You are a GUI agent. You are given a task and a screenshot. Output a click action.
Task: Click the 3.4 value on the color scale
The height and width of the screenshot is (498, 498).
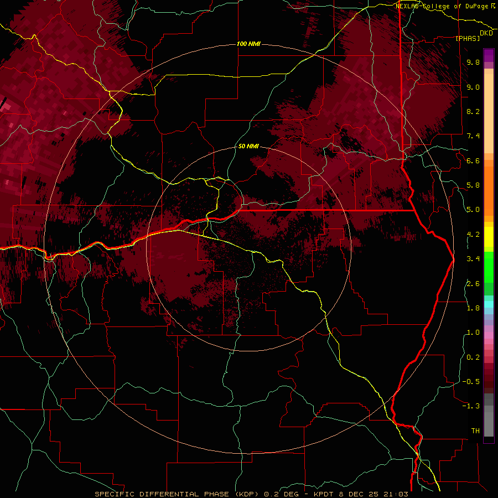pyautogui.click(x=473, y=259)
